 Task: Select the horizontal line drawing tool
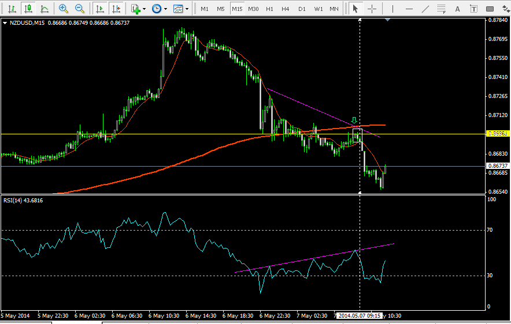(409, 9)
